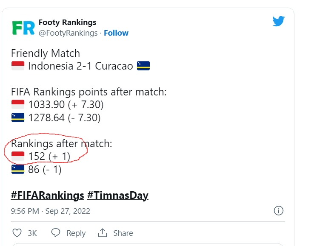Click the @FootyRankings handle
311x246 pixels.
pyautogui.click(x=68, y=33)
